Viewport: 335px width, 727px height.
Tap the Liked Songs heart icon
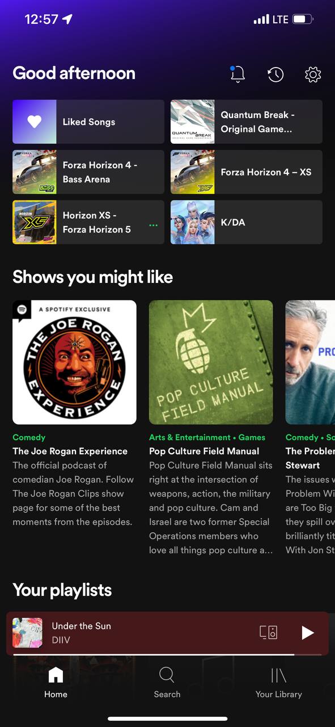point(35,122)
